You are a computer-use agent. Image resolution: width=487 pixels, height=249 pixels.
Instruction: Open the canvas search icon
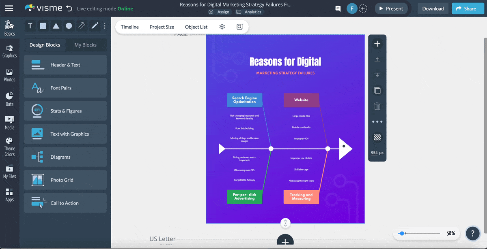(239, 26)
